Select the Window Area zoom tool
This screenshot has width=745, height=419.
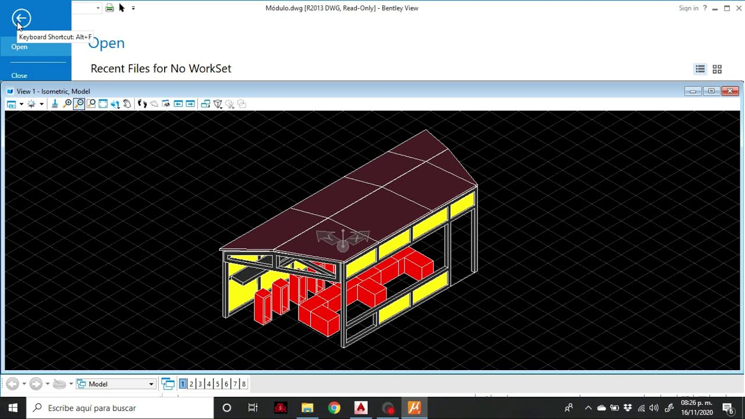coord(91,104)
